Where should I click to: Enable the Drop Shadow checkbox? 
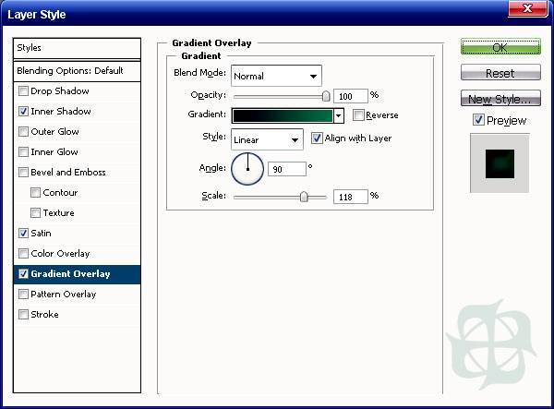23,91
